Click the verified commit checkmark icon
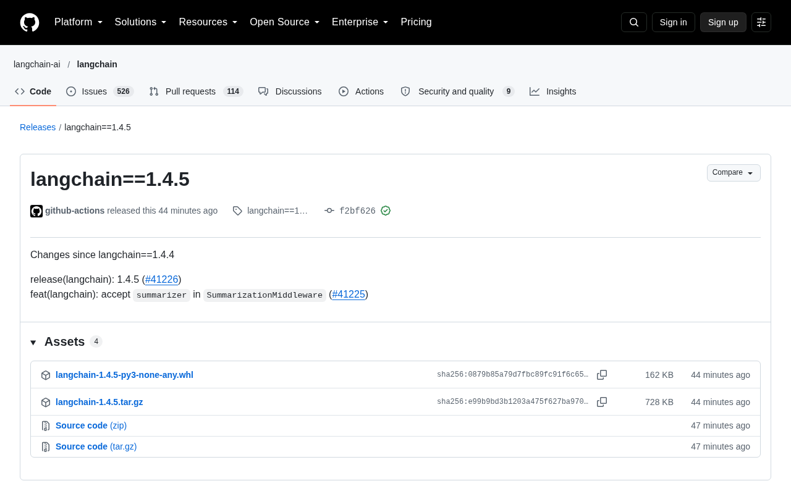The height and width of the screenshot is (494, 791). (x=386, y=211)
